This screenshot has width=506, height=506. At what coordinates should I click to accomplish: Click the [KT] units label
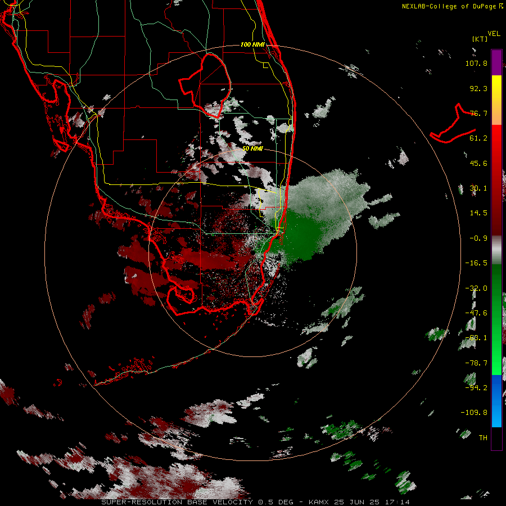(x=480, y=39)
